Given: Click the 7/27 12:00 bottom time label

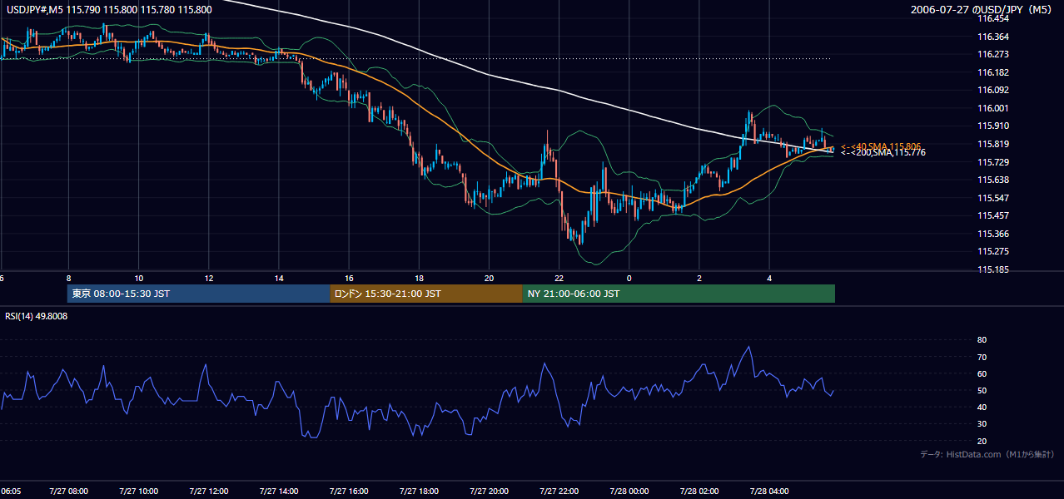Looking at the screenshot, I should coord(209,492).
